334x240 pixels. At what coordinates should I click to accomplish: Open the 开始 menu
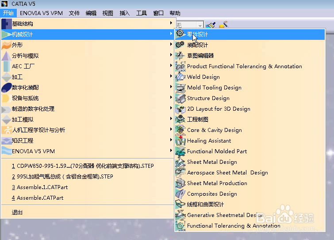(x=8, y=13)
